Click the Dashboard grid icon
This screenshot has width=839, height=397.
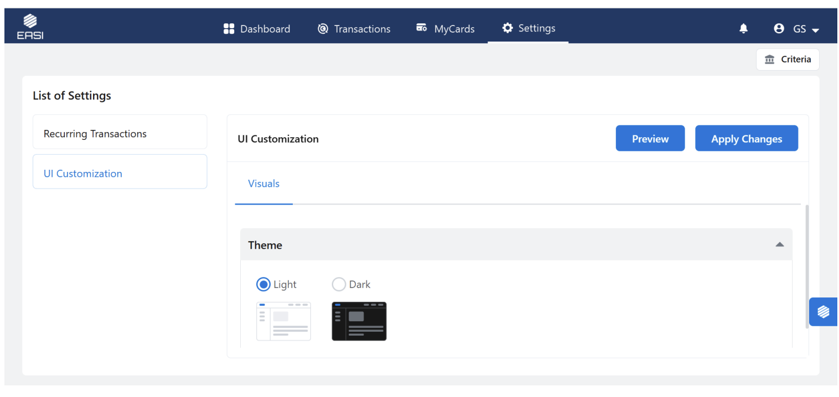click(x=229, y=29)
